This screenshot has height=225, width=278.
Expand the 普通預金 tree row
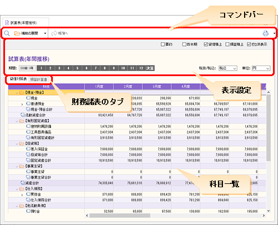point(22,104)
